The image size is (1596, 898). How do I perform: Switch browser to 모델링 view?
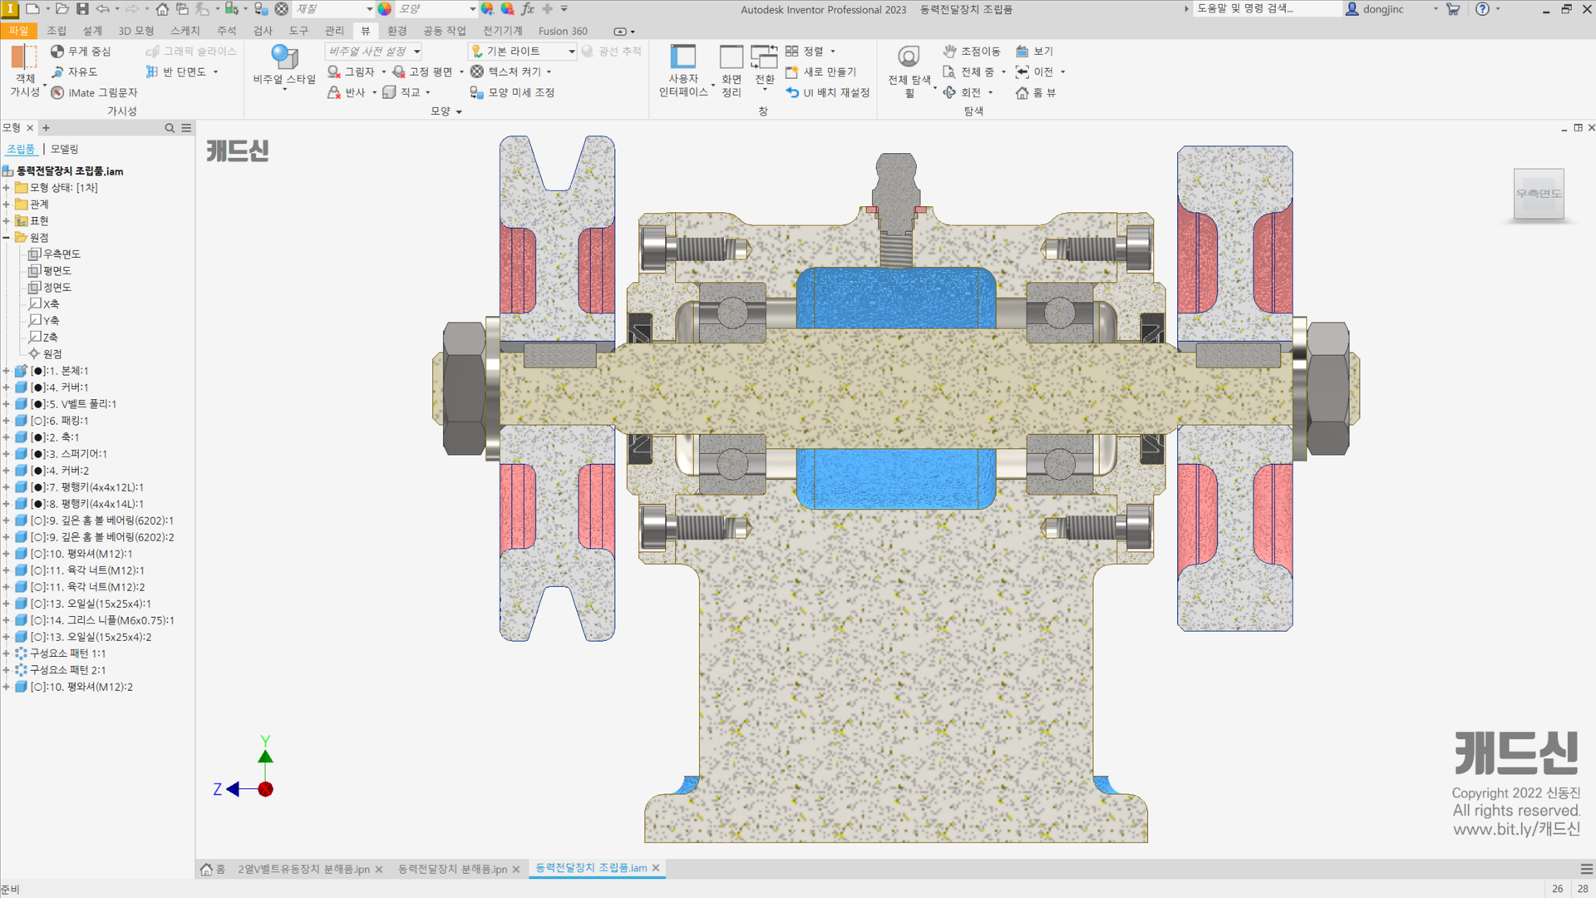pyautogui.click(x=64, y=149)
